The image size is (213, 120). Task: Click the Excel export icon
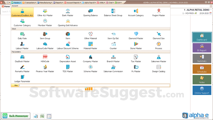(x=42, y=116)
